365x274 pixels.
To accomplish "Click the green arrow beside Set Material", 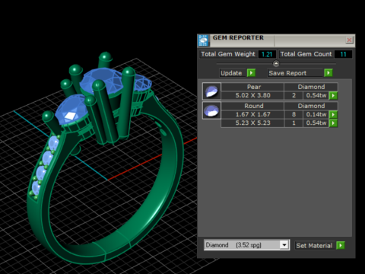I will click(x=341, y=245).
